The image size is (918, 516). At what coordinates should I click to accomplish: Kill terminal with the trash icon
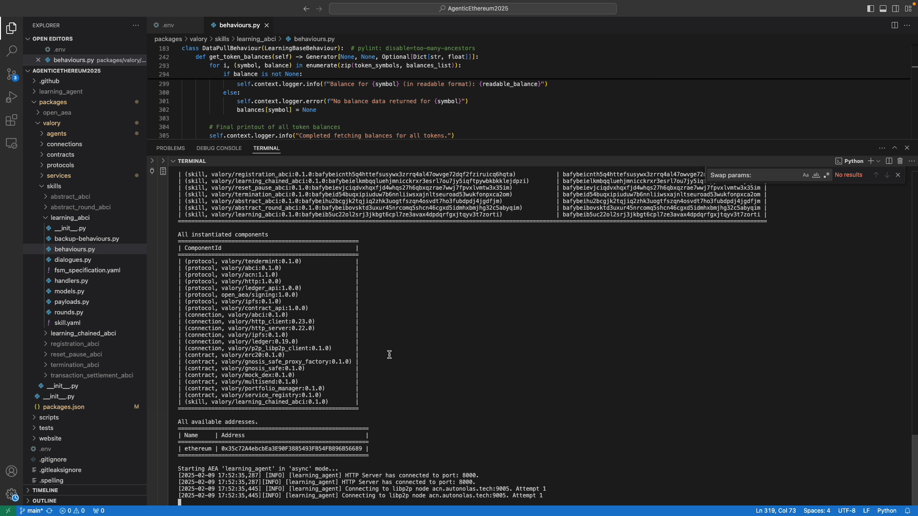coord(900,161)
